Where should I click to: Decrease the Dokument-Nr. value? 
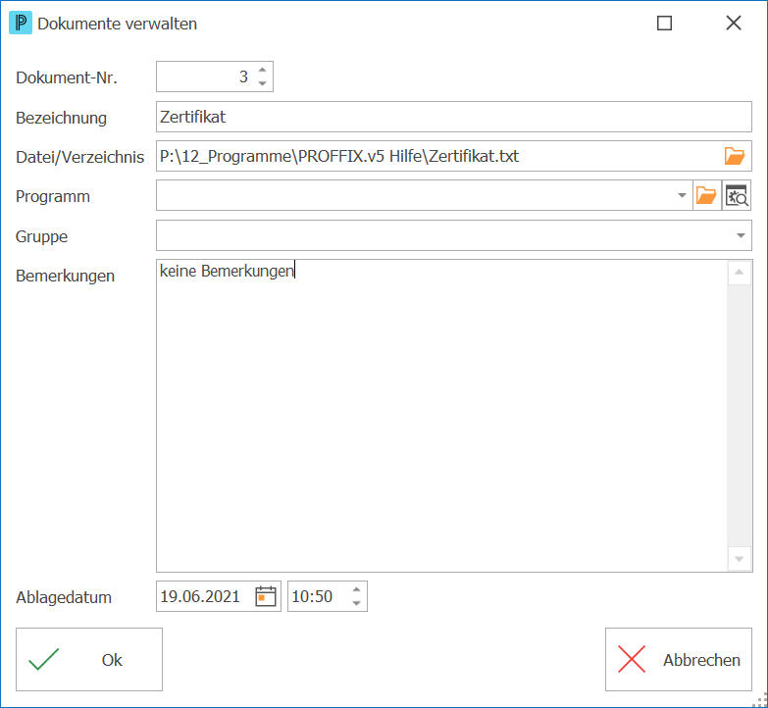click(x=263, y=83)
